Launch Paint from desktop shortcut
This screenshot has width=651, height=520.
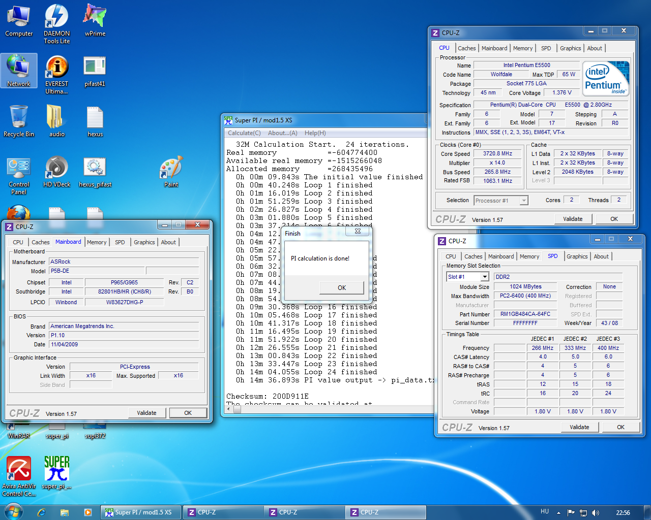tap(171, 172)
